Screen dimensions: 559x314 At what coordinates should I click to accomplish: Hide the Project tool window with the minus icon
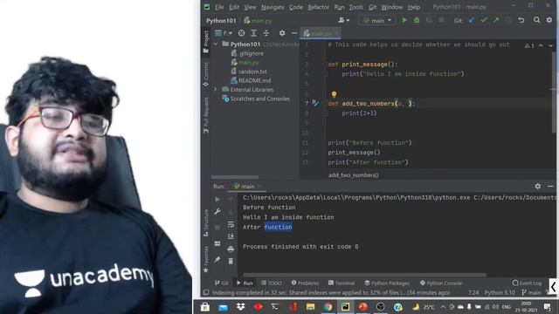pos(294,33)
